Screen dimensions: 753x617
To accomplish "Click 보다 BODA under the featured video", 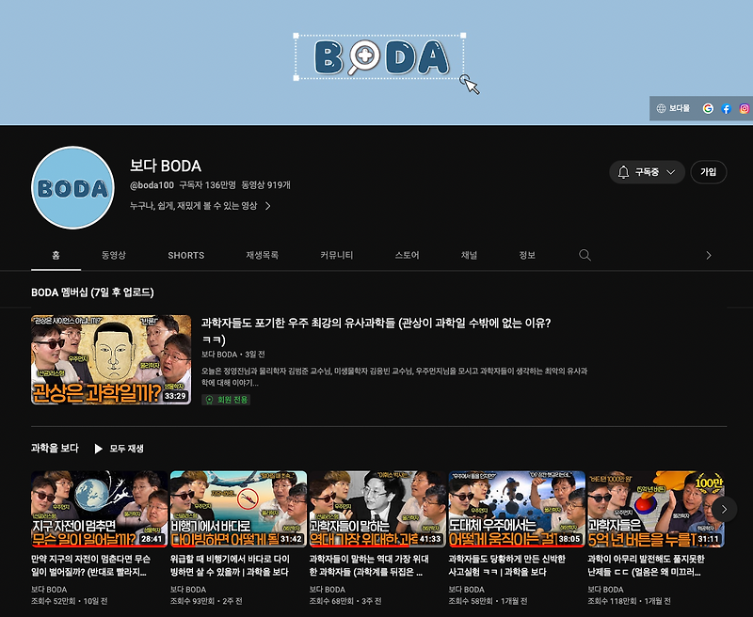I will pos(219,355).
